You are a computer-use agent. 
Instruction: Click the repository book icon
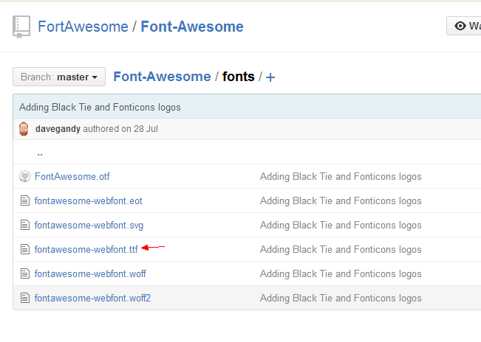coord(21,27)
